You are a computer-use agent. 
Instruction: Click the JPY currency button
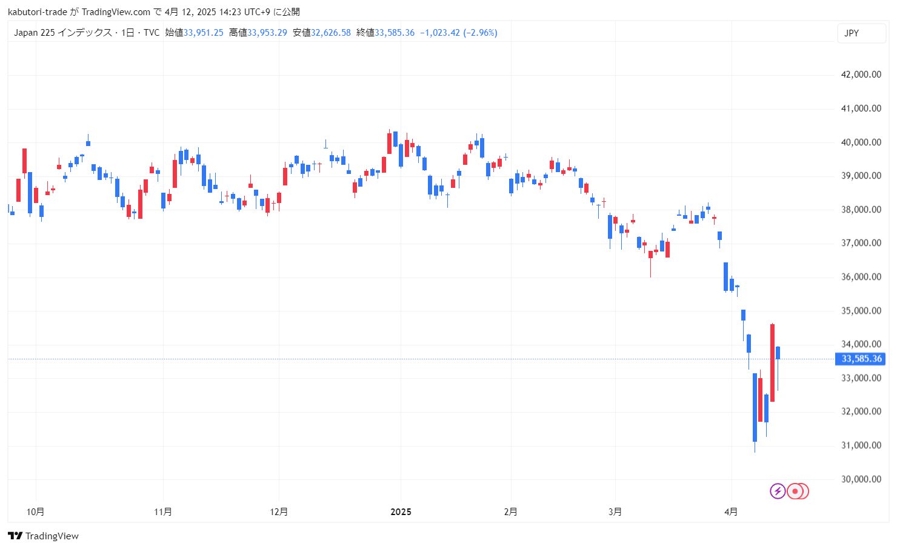861,33
